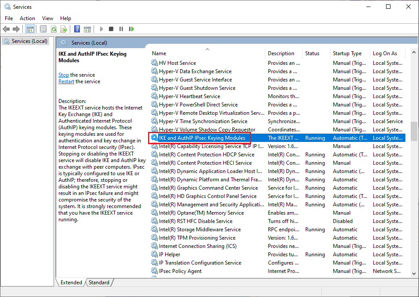The width and height of the screenshot is (419, 297).
Task: Sort by the Startup Type column header
Action: (347, 53)
